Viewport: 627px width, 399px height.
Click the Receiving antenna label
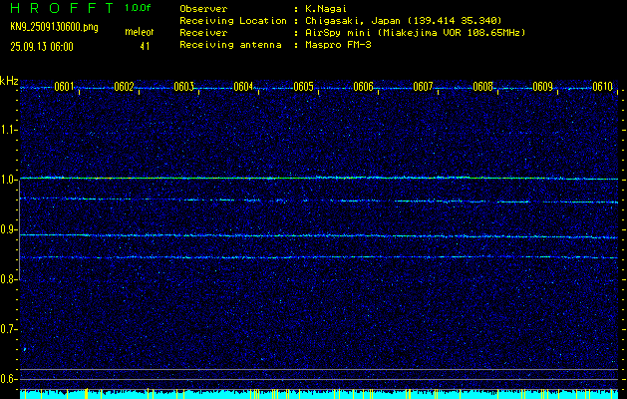[230, 45]
